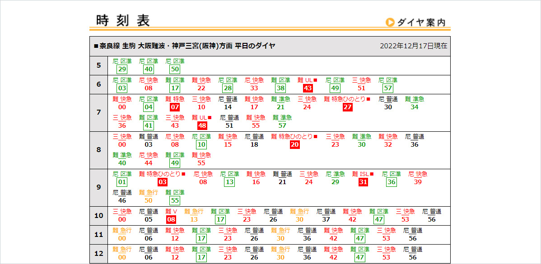Click red square next to 7:27 特急ひのとり
The height and width of the screenshot is (264, 541).
click(368, 99)
